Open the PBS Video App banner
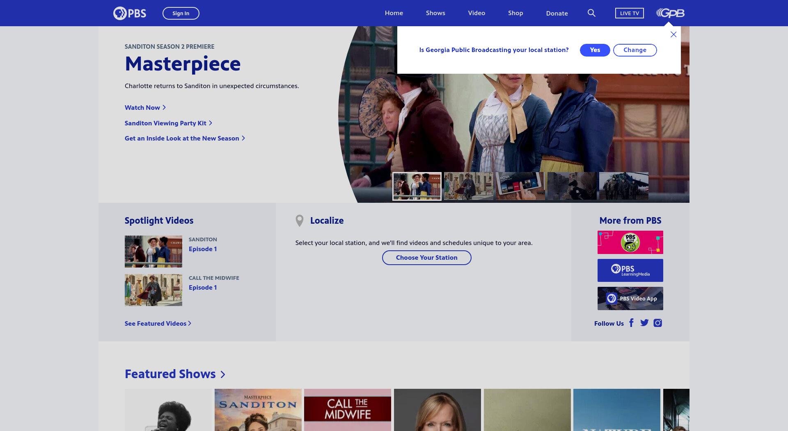788x431 pixels. (x=630, y=298)
